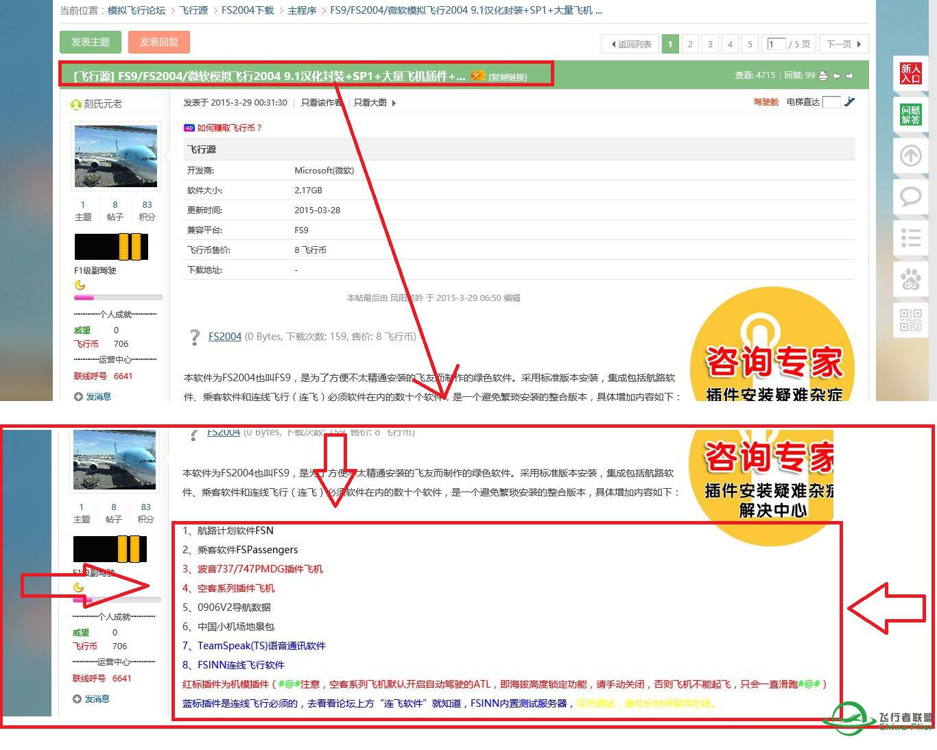The height and width of the screenshot is (750, 937).
Task: Click list item FSINN连线飞行软件
Action: pyautogui.click(x=241, y=665)
